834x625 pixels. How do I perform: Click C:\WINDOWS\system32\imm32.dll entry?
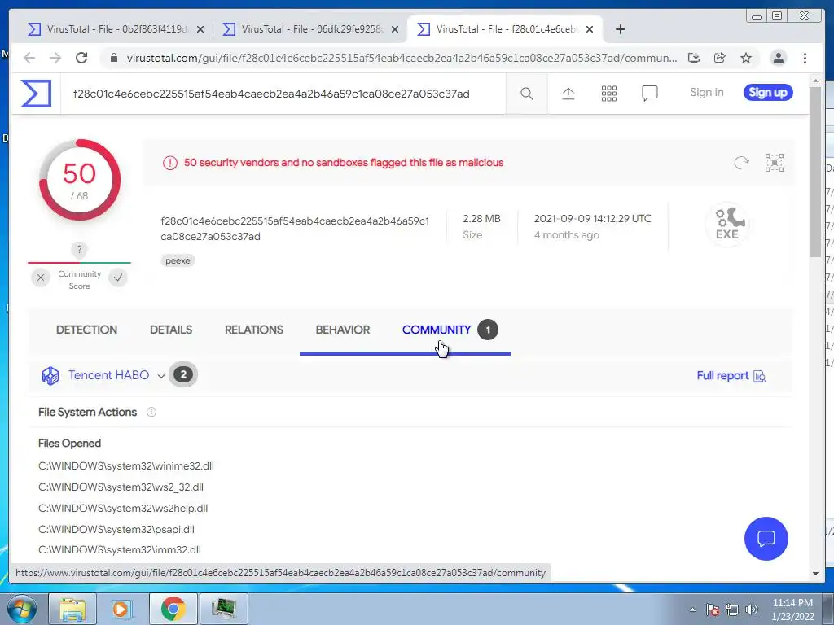[119, 549]
